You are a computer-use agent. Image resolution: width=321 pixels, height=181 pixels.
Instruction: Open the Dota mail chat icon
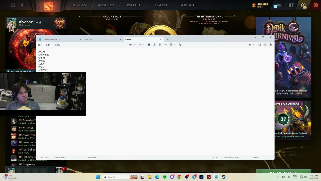coord(277,5)
